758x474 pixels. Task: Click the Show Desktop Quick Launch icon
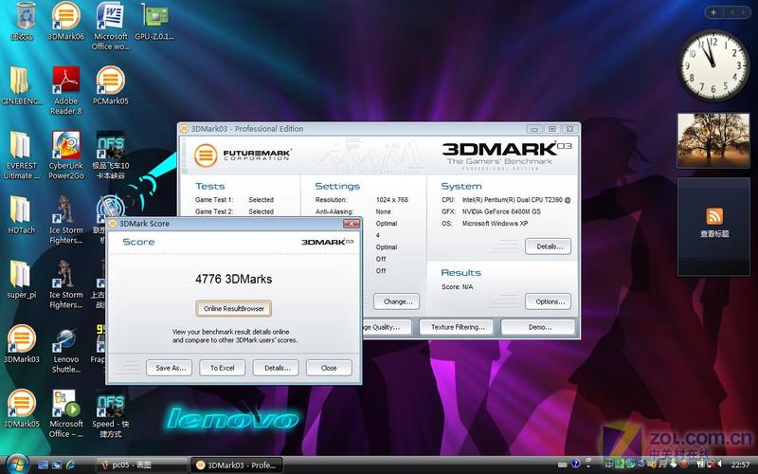tap(43, 465)
